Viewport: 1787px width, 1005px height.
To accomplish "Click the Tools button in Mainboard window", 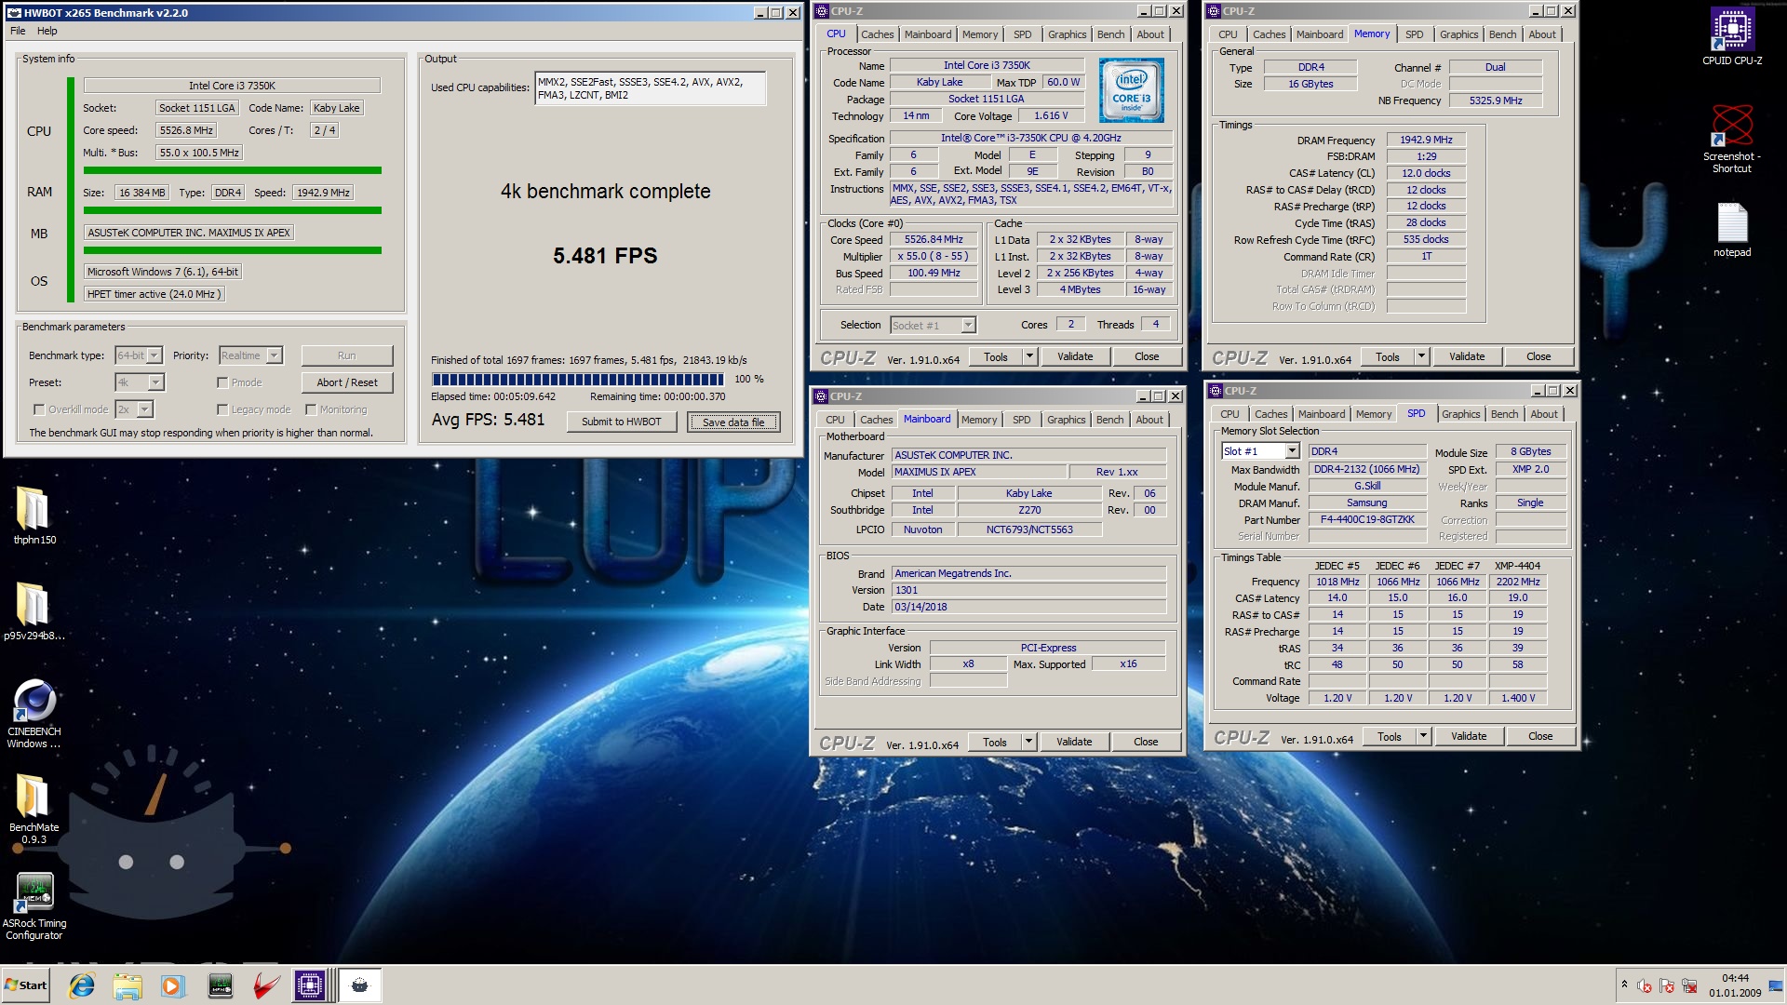I will (995, 742).
